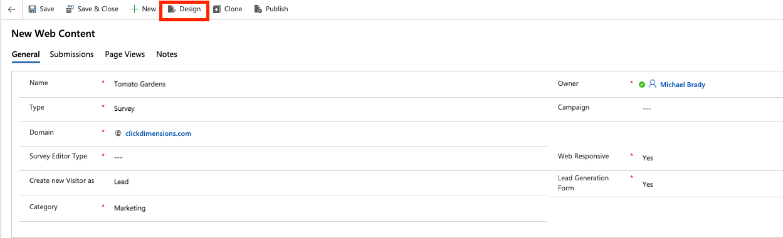The image size is (783, 238).
Task: Click the back arrow icon
Action: [11, 9]
